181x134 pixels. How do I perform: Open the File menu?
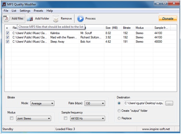coord(6,11)
